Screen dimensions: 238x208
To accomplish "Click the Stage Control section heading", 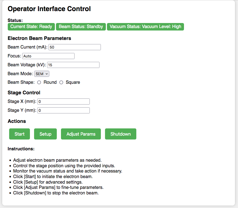I will 24,93.
